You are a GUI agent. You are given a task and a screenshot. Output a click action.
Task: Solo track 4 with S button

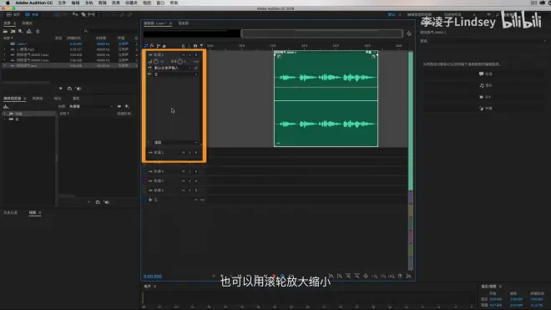coord(190,171)
